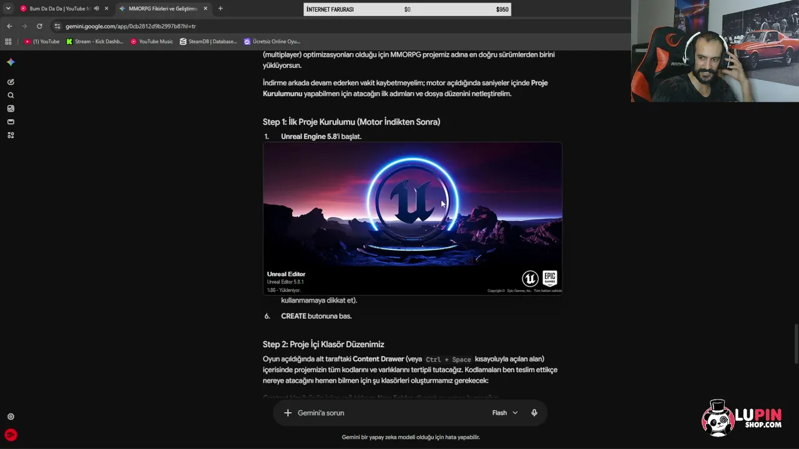
Task: Reload the Gemini page
Action: [39, 26]
